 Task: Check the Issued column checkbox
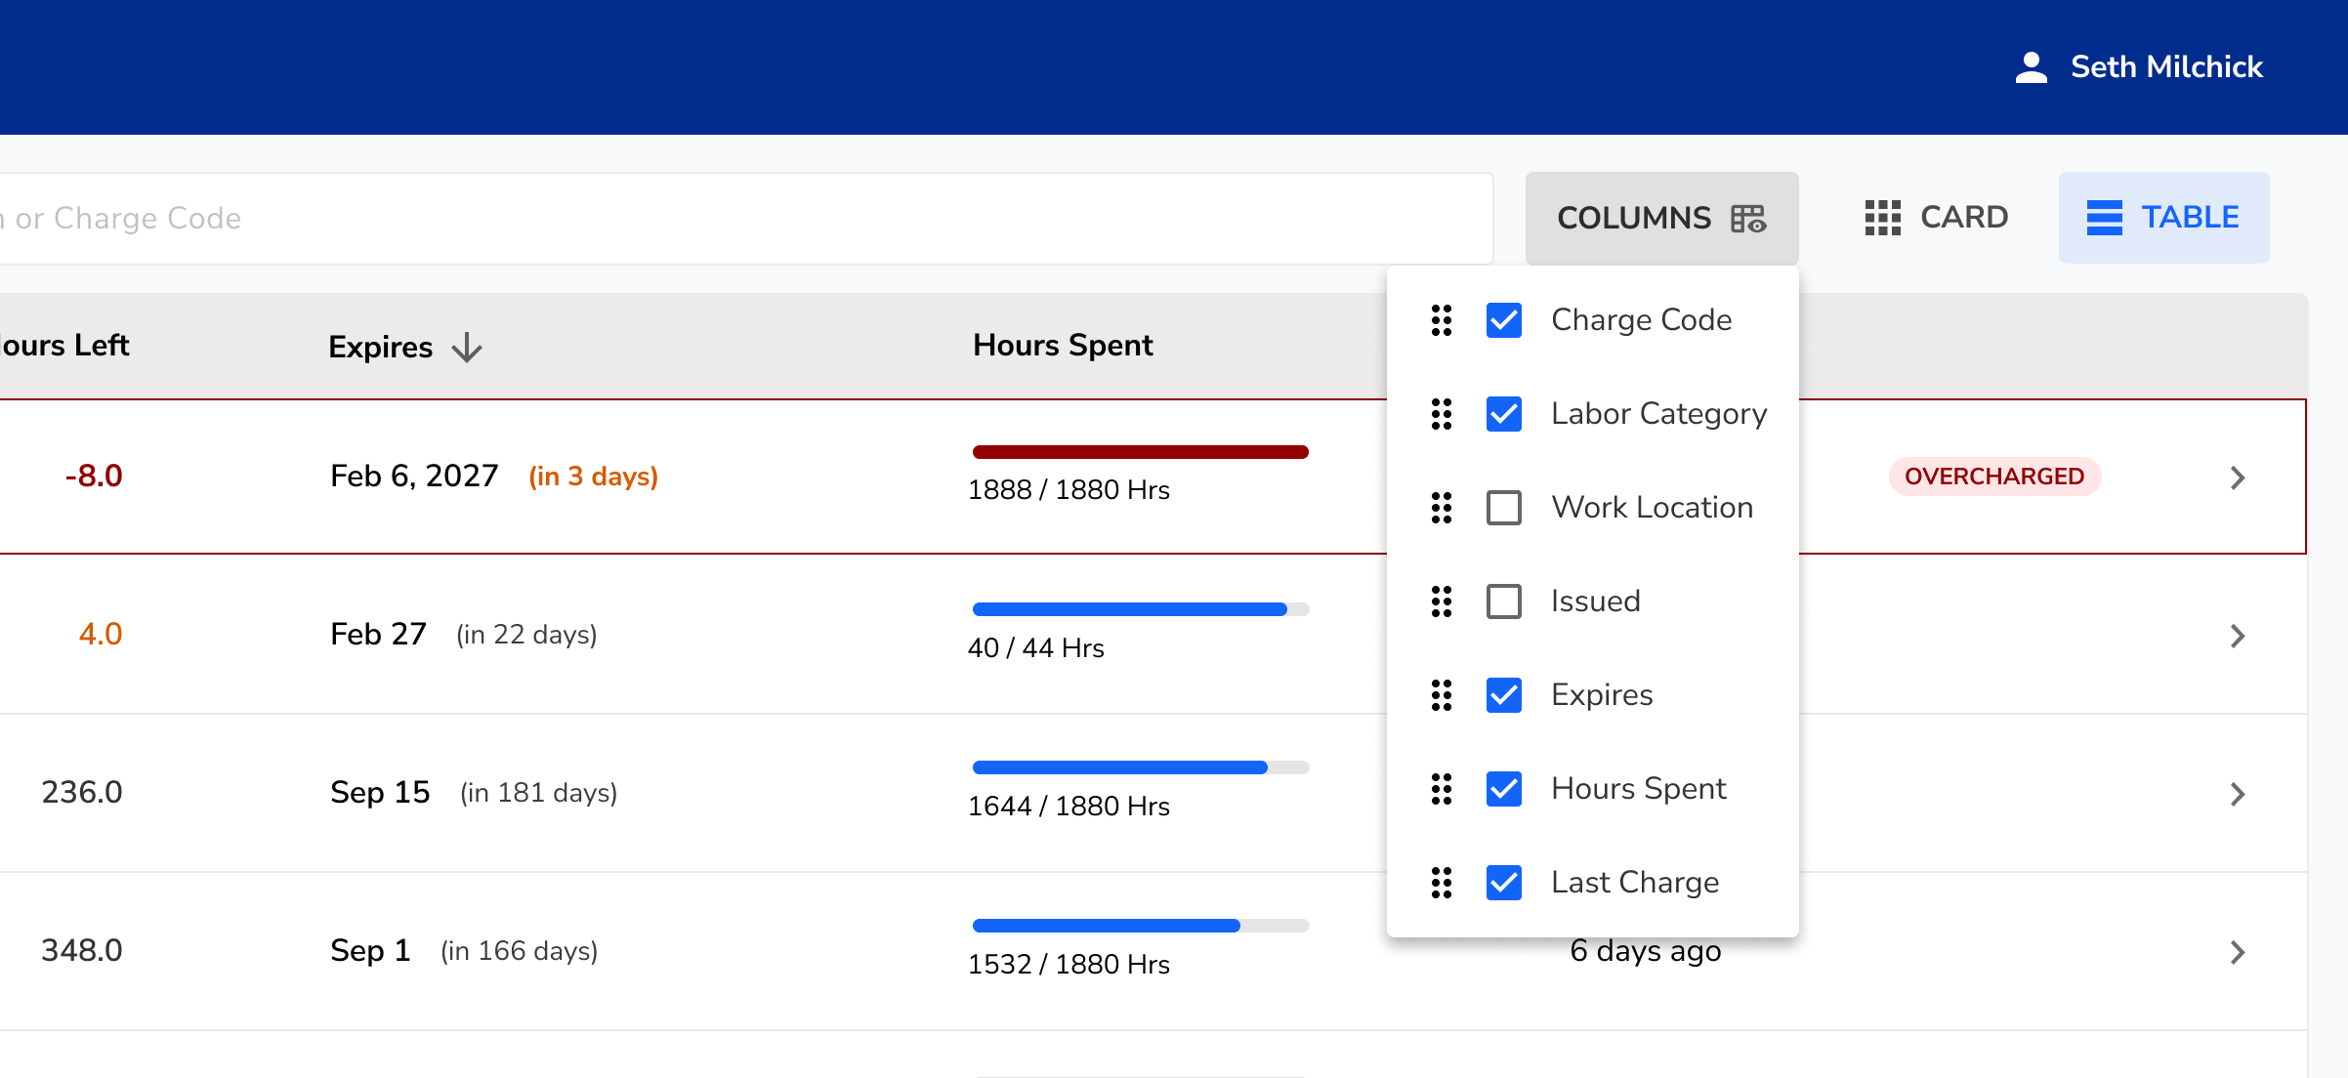click(1503, 601)
